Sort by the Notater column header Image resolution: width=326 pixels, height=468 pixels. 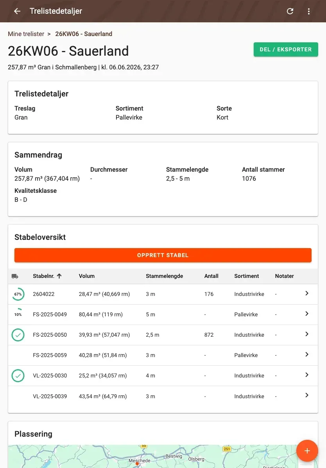(284, 276)
